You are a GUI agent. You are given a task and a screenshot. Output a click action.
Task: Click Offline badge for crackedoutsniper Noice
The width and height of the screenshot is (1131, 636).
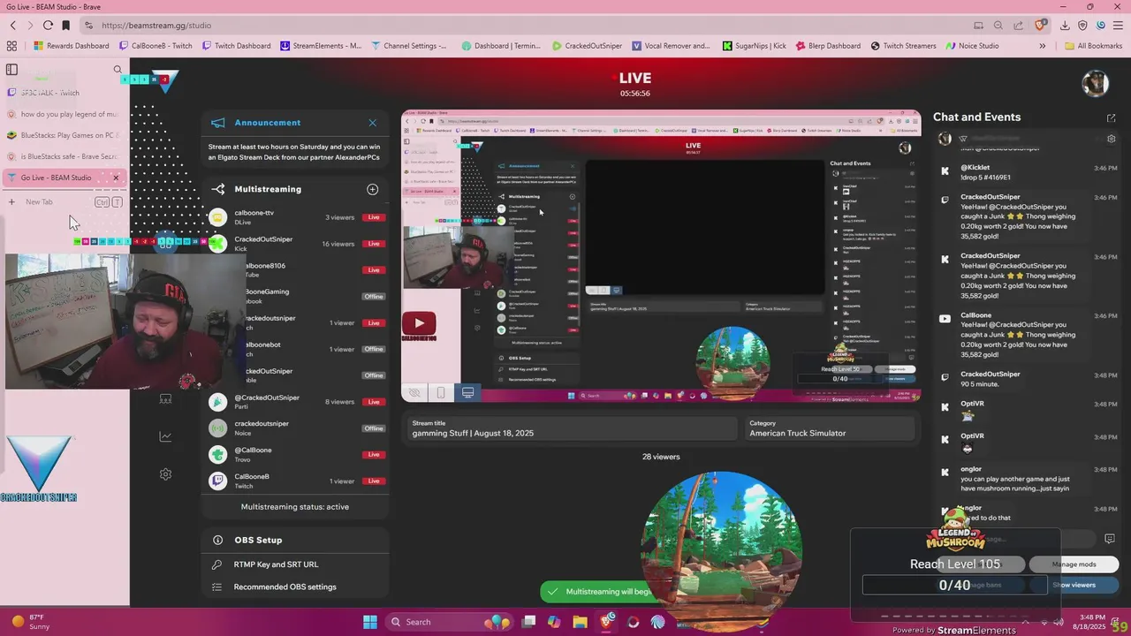point(374,428)
